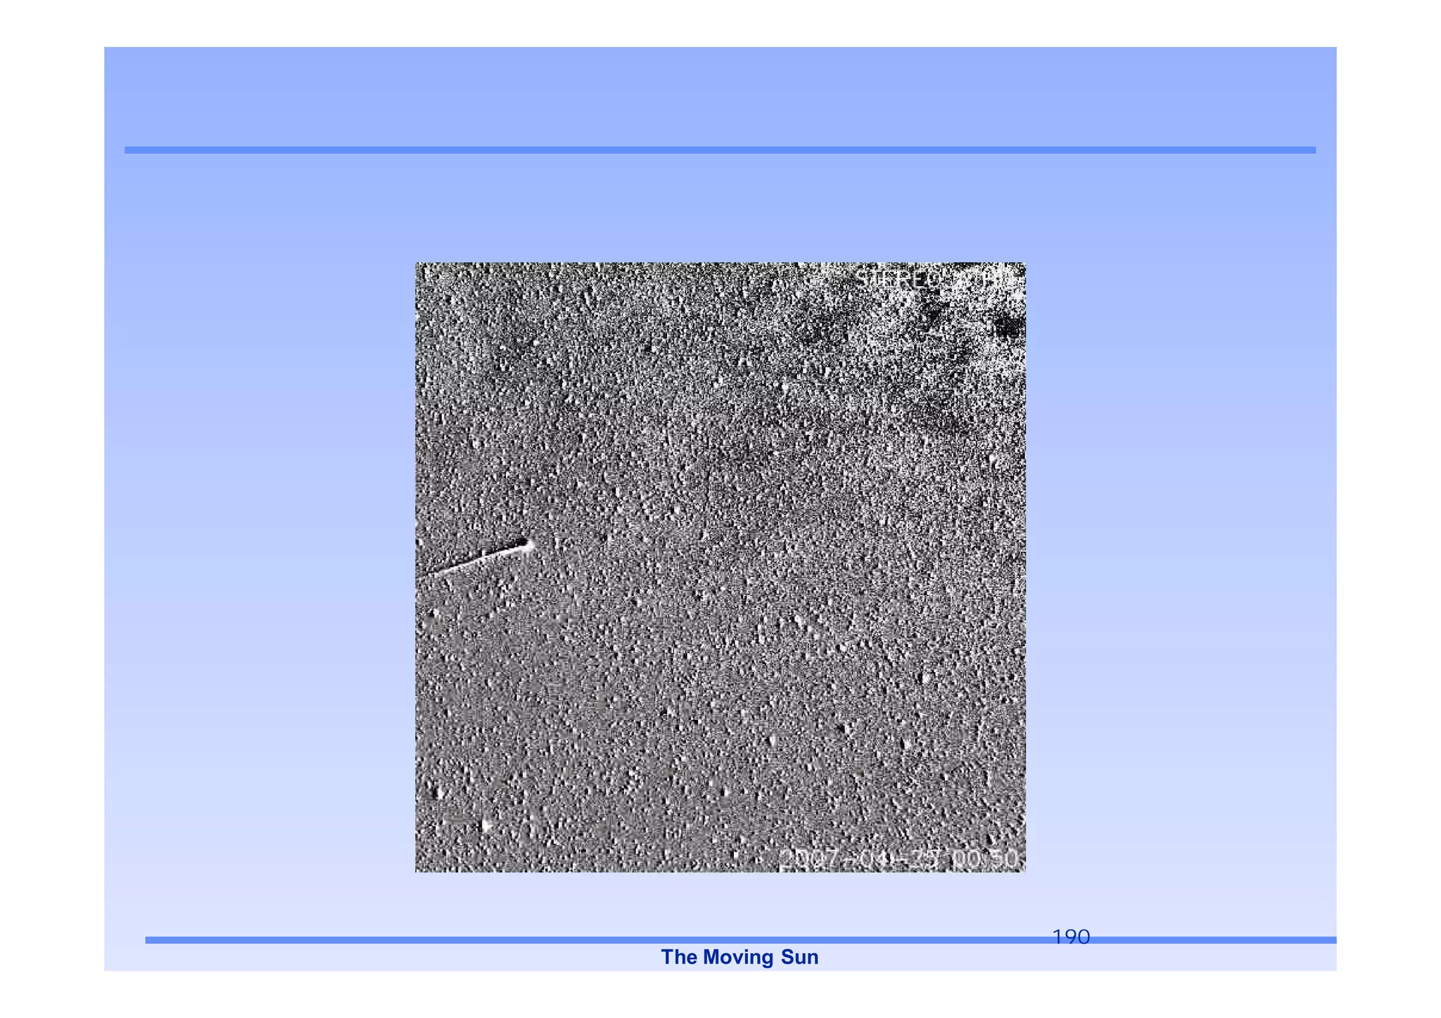Click the 2007-04-25 timestamp overlay
The image size is (1441, 1018).
pos(899,858)
